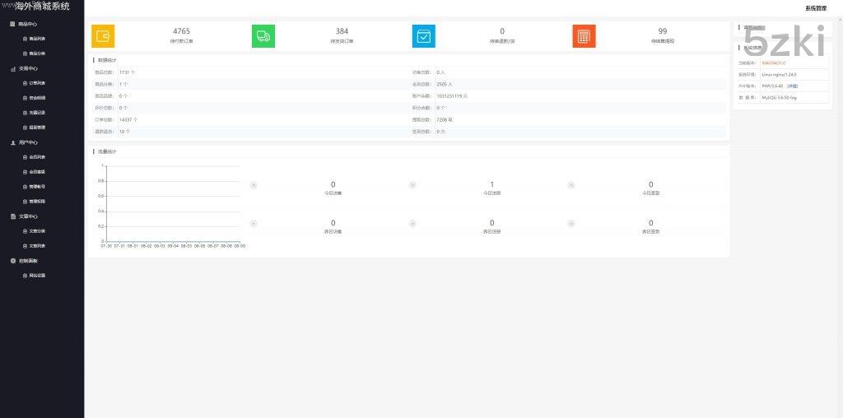
Task: Go to 网站设置 in the sidebar
Action: tap(37, 276)
